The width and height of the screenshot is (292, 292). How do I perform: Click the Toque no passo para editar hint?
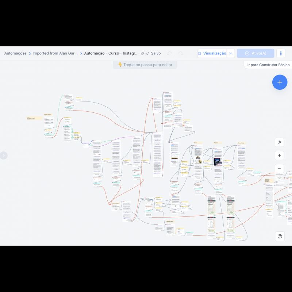145,65
